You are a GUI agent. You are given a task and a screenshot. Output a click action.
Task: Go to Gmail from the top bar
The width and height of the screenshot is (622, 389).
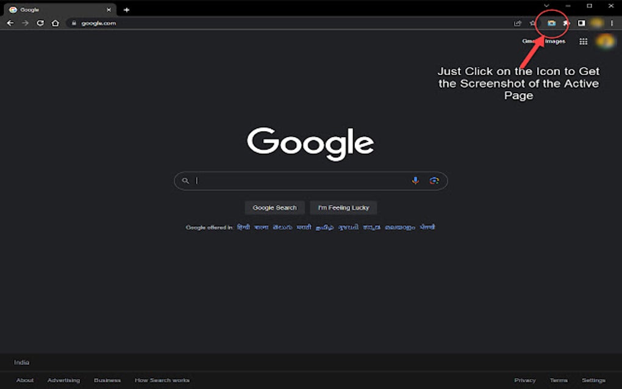tap(528, 41)
